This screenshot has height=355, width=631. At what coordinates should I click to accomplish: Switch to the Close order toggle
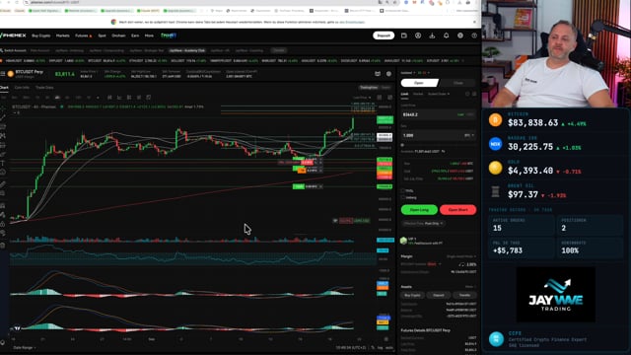(x=457, y=83)
